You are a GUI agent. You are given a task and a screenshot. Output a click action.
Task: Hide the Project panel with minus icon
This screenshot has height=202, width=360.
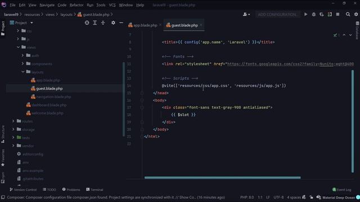pos(121,22)
